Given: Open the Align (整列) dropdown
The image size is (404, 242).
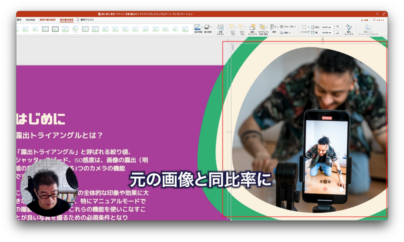Looking at the screenshot, I should click(x=274, y=26).
